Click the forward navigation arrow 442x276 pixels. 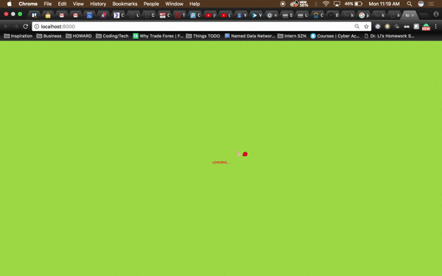click(15, 26)
